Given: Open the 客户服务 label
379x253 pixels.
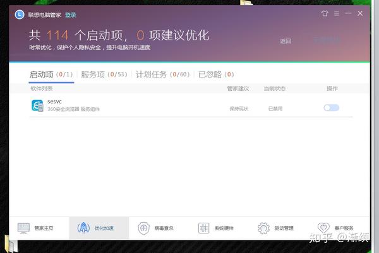Looking at the screenshot, I should [x=344, y=228].
